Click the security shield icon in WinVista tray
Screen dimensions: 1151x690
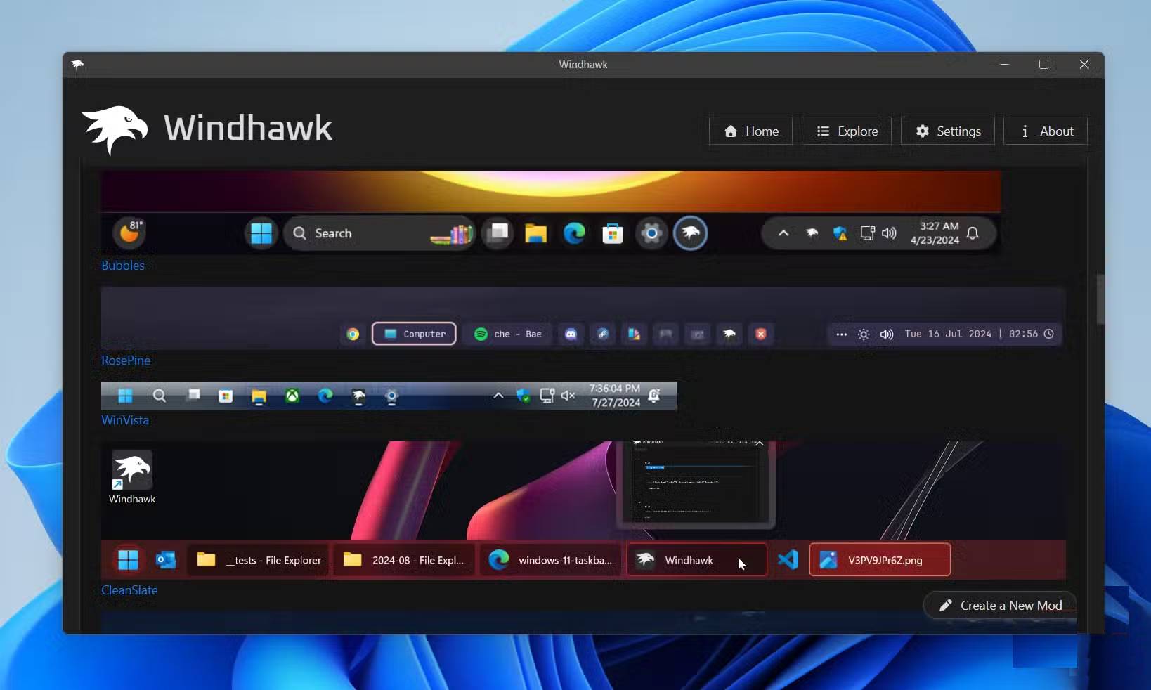[x=523, y=396]
